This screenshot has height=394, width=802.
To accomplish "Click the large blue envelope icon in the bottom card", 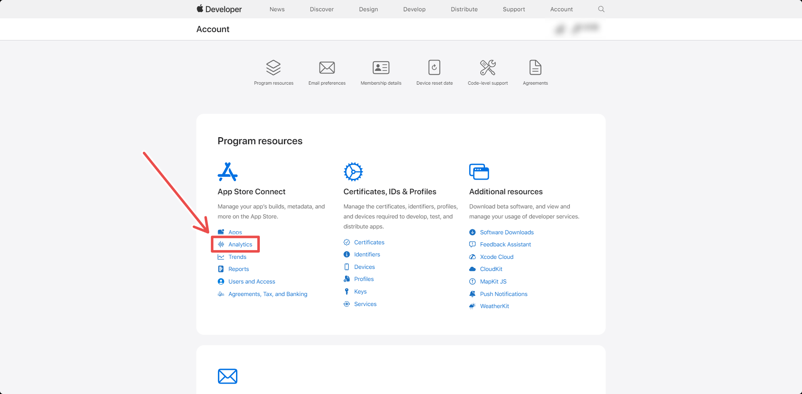I will (x=228, y=376).
